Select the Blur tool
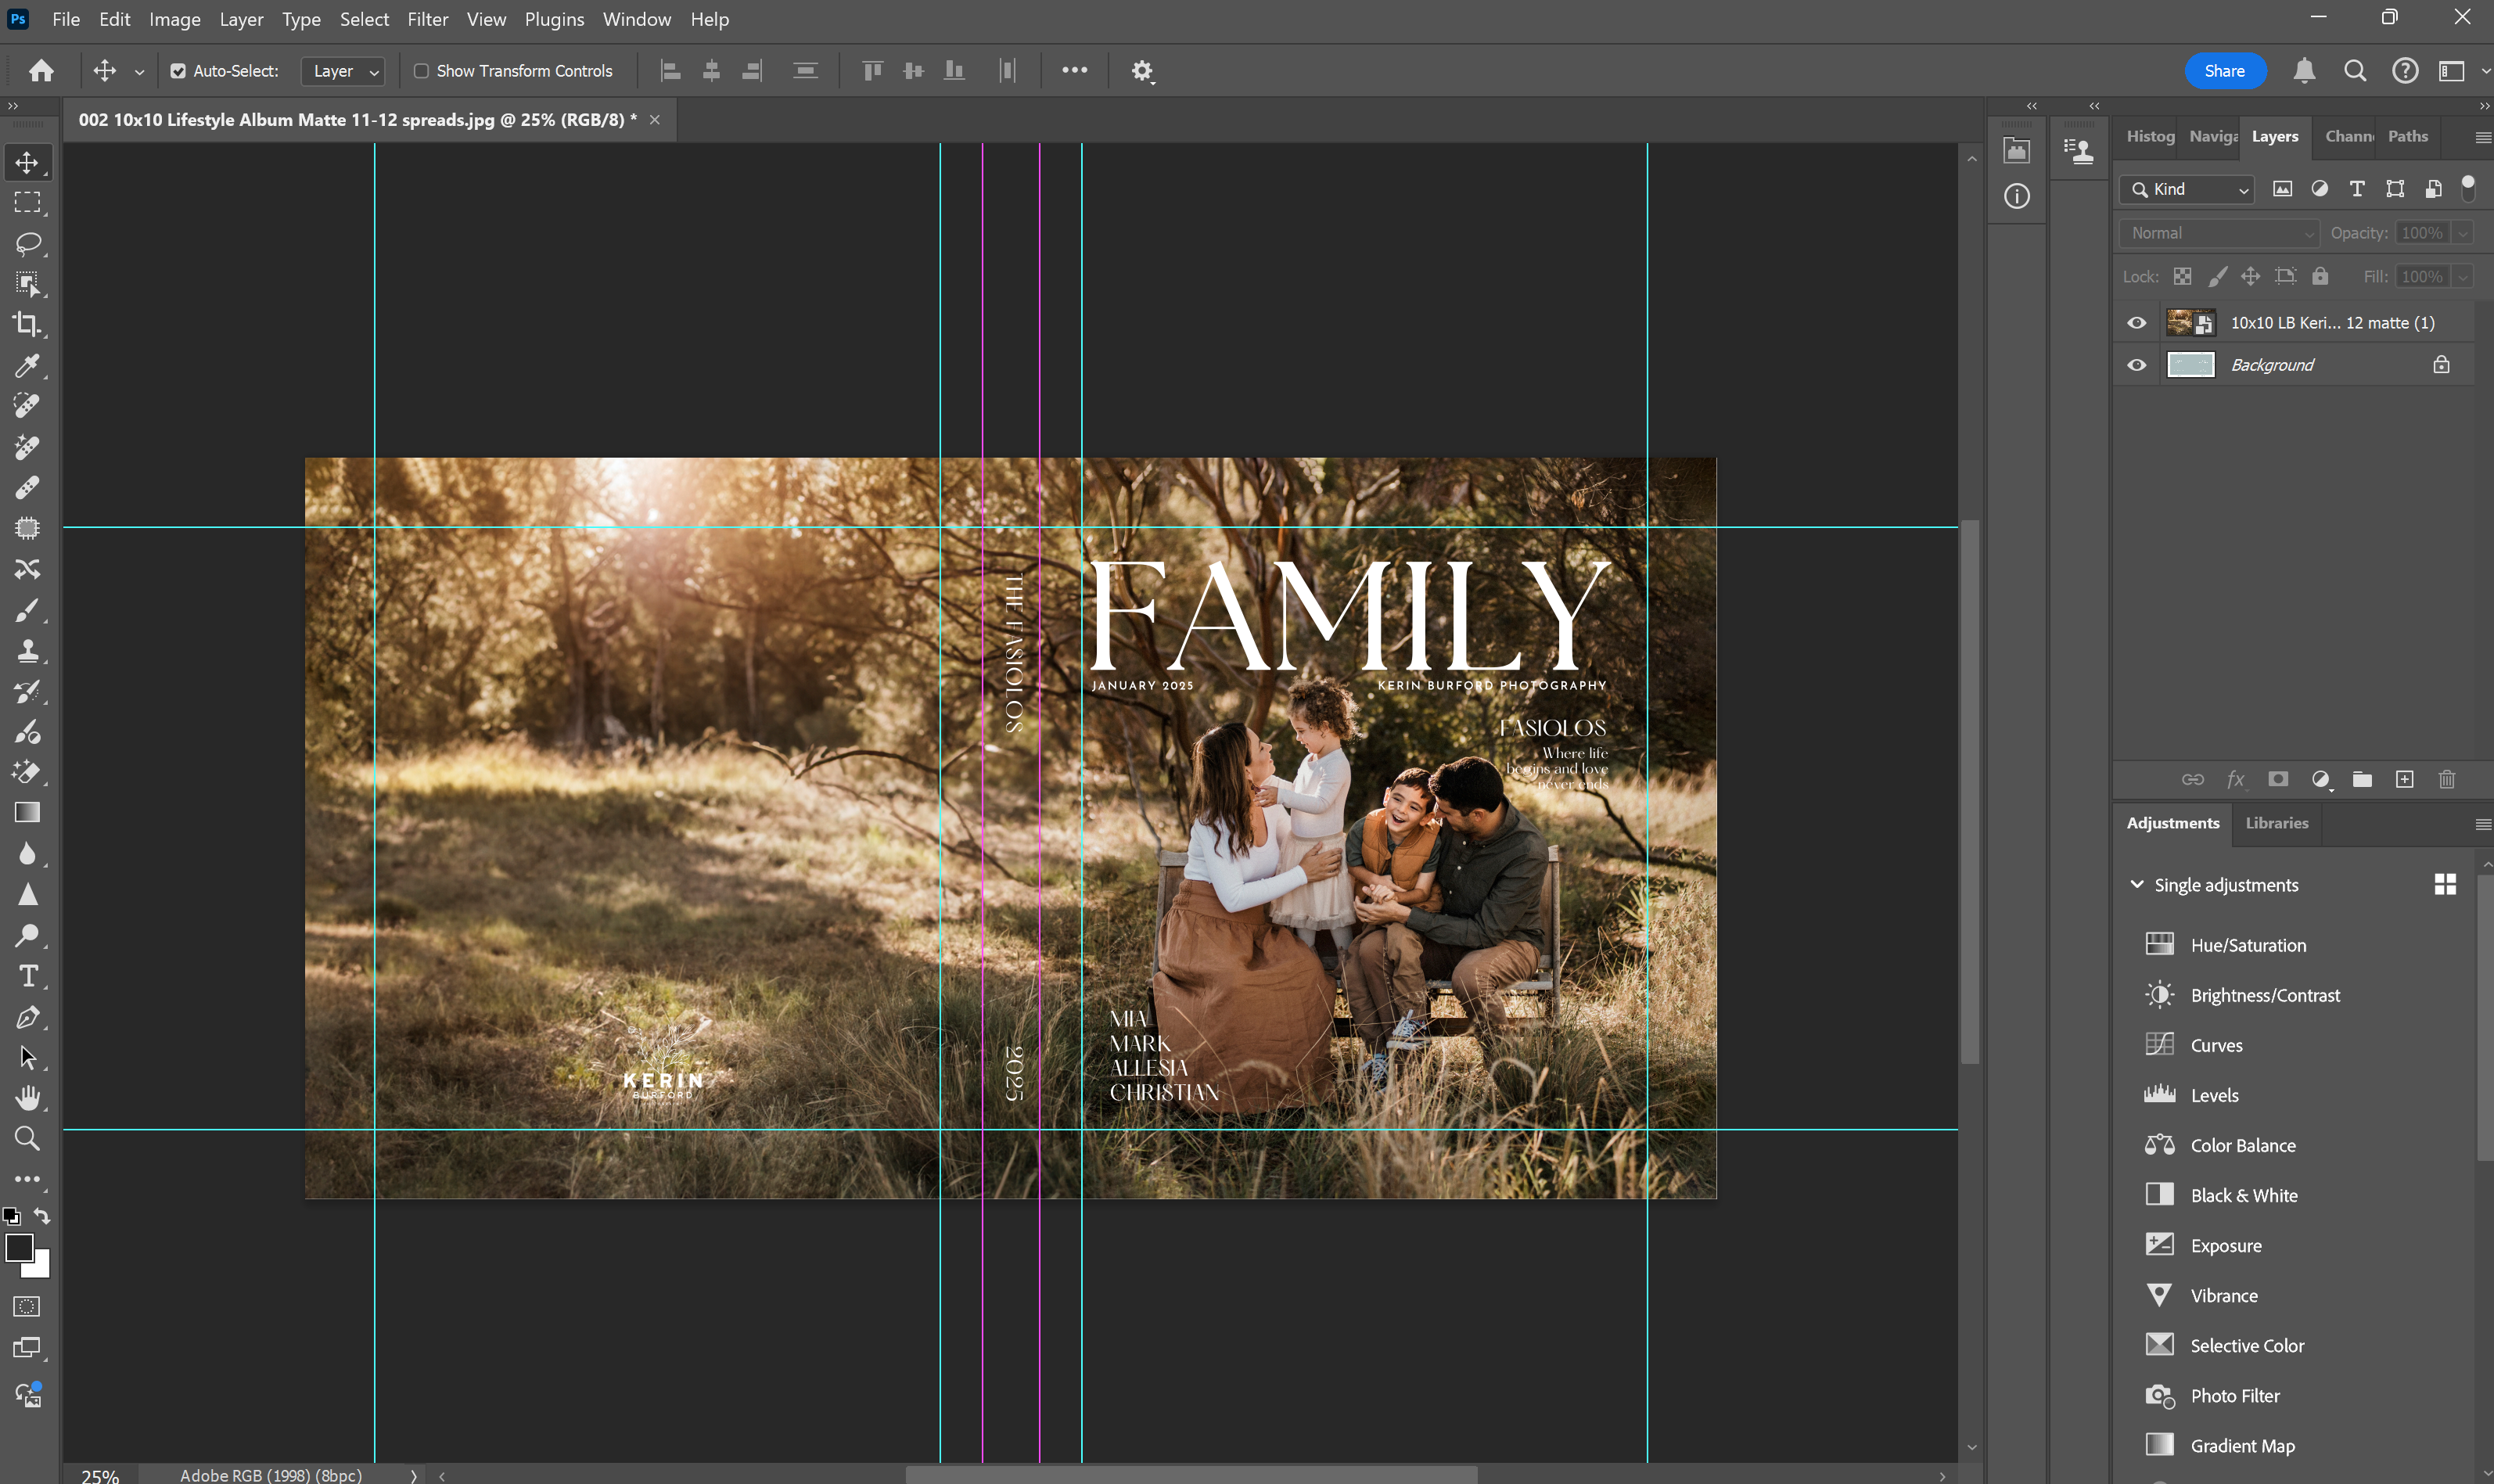 point(27,854)
